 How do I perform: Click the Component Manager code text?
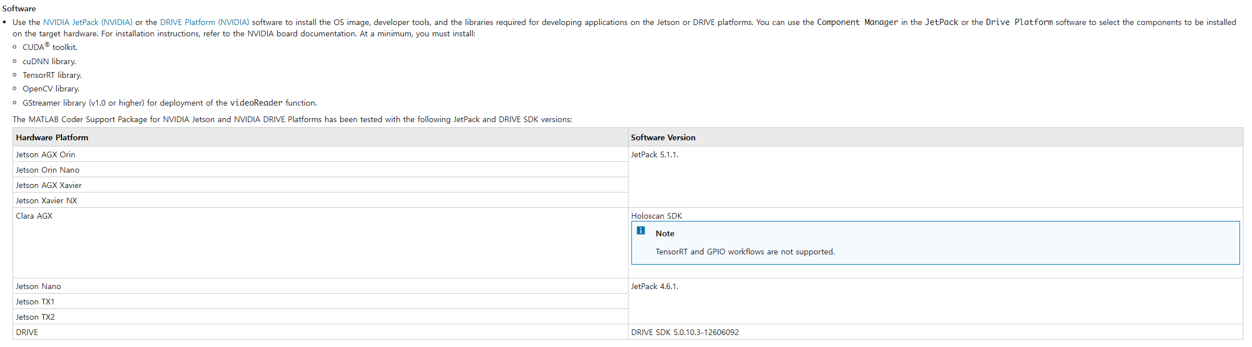click(x=857, y=22)
